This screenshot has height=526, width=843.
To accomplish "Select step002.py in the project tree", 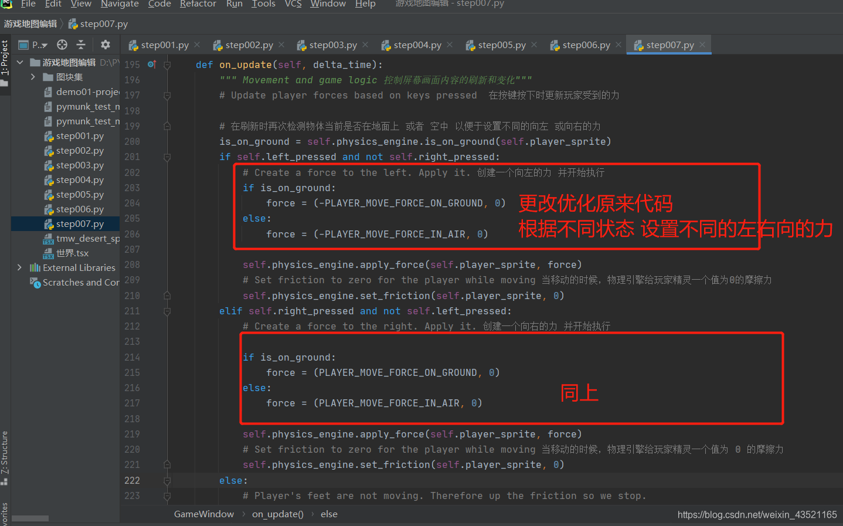I will [80, 151].
